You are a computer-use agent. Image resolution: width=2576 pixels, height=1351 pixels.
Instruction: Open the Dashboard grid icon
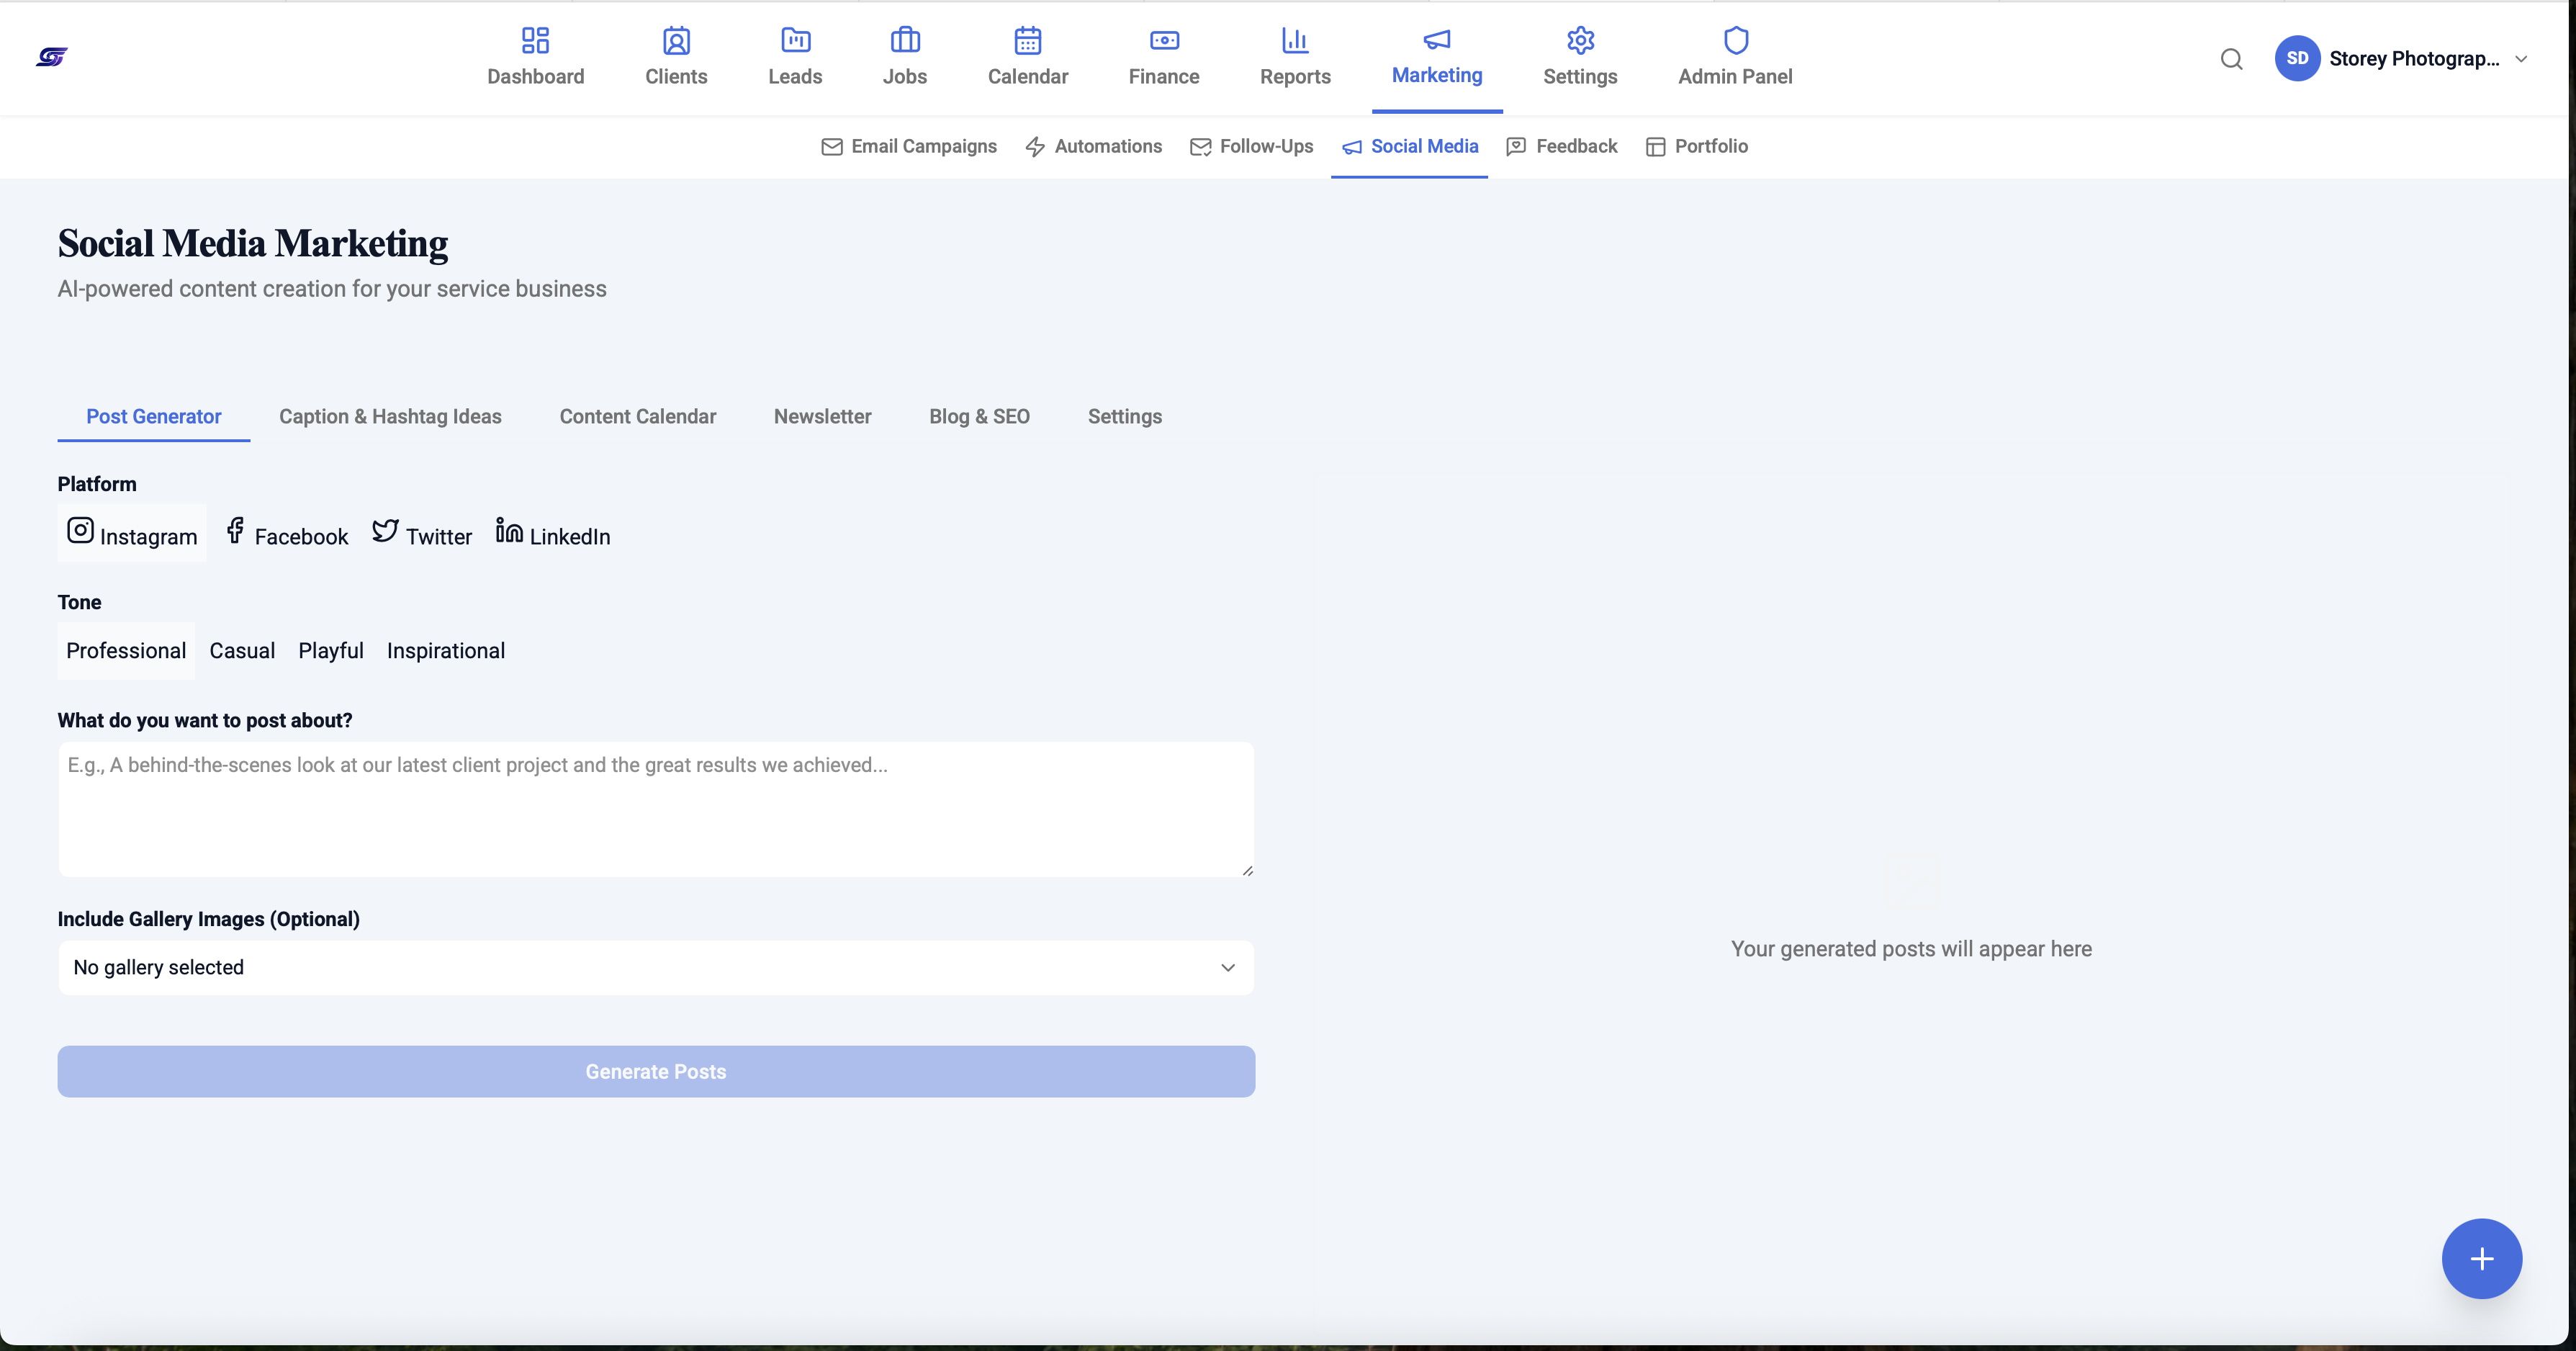[535, 40]
